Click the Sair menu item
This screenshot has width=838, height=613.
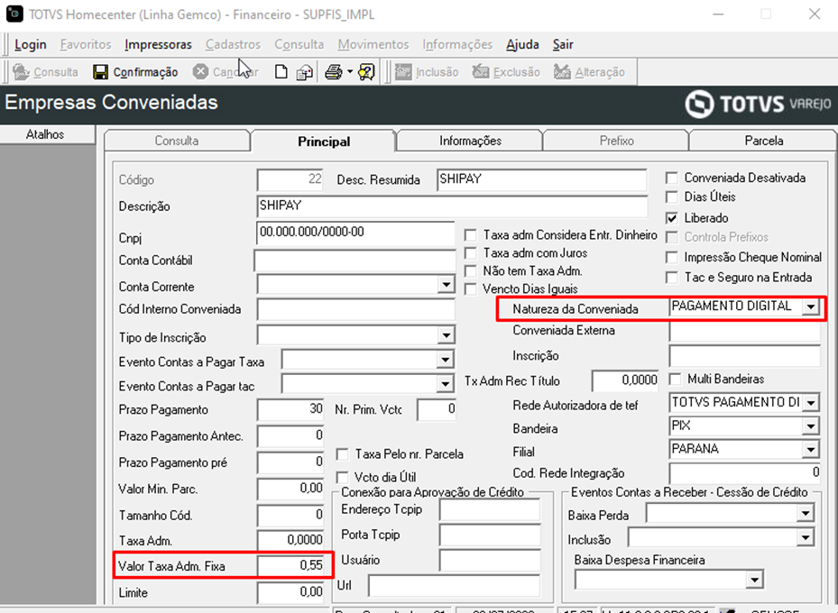coord(563,44)
